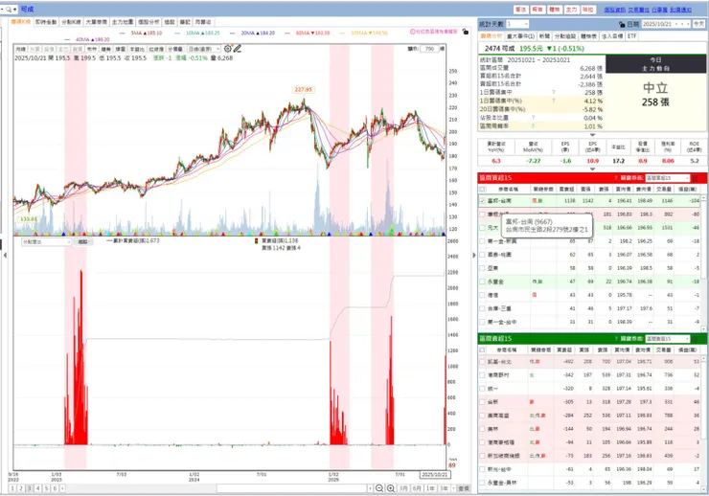Set chart range to 3月
The image size is (709, 496).
[x=403, y=488]
